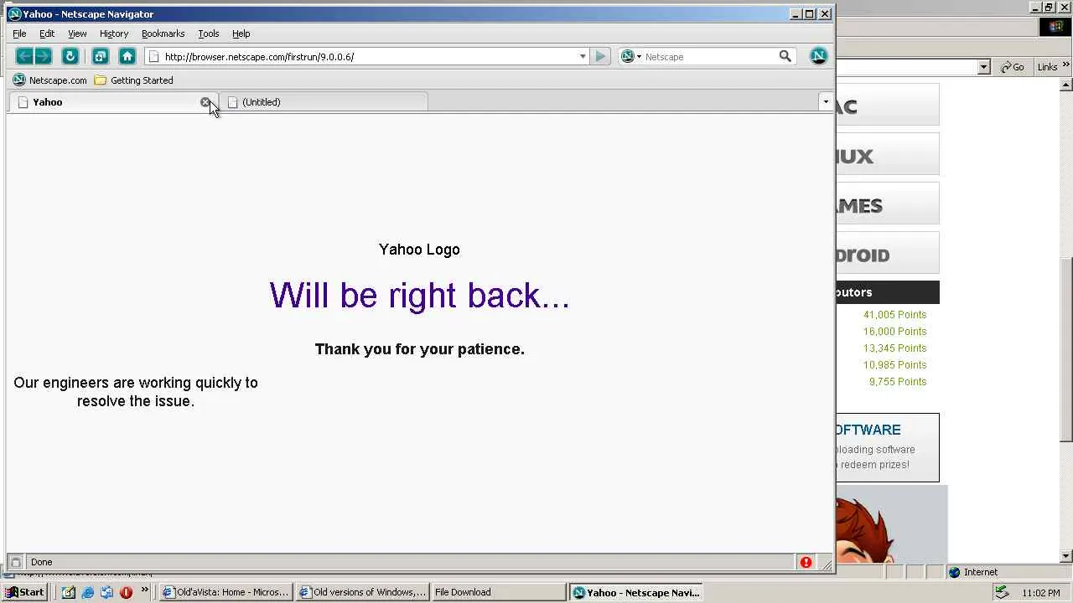1073x603 pixels.
Task: Go back with the Netscape back arrow
Action: pyautogui.click(x=24, y=56)
